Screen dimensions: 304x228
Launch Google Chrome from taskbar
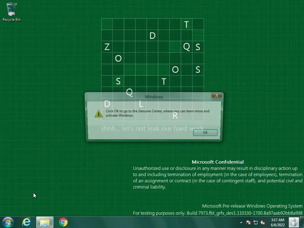pyautogui.click(x=63, y=222)
